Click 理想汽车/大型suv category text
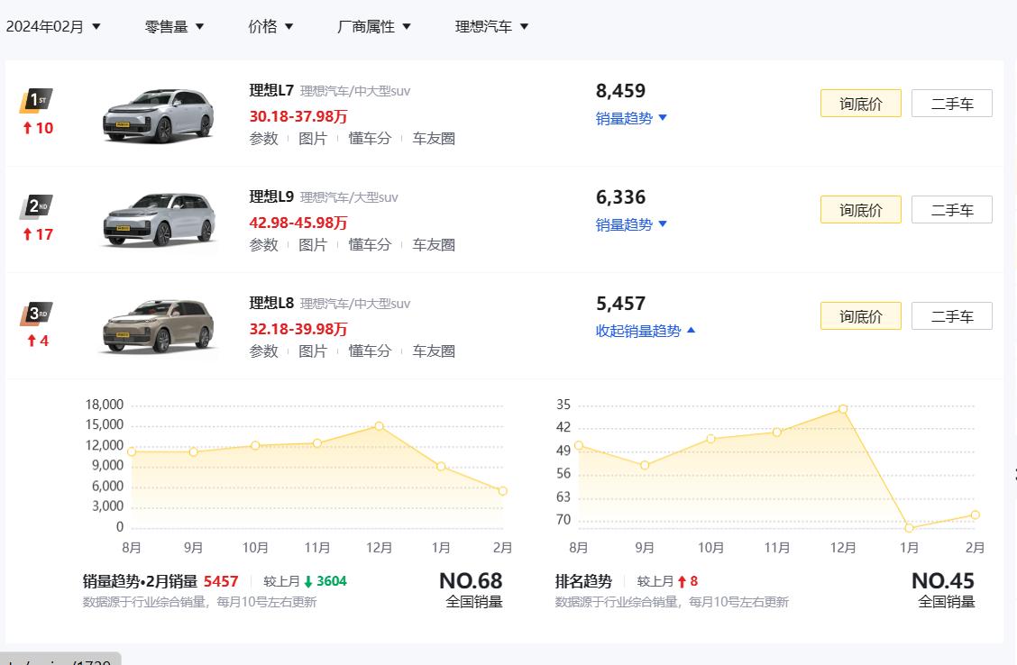The image size is (1017, 665). click(349, 197)
